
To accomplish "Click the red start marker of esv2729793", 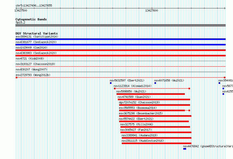I will point(16,78).
